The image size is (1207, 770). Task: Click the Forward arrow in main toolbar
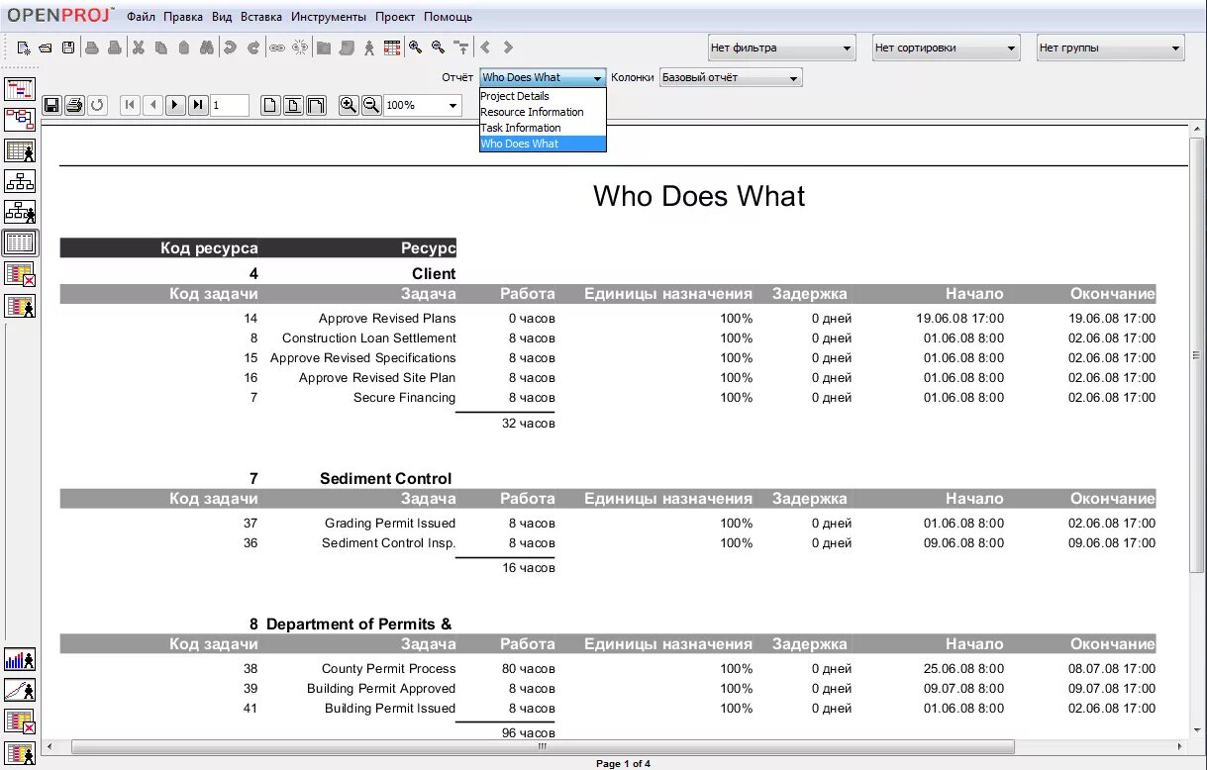(x=508, y=48)
